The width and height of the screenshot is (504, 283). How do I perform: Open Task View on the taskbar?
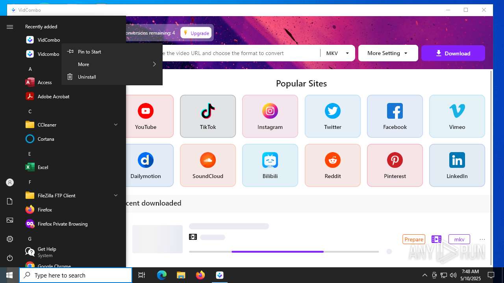(142, 275)
